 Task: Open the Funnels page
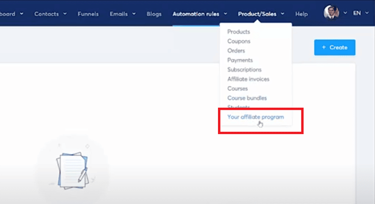(x=88, y=14)
